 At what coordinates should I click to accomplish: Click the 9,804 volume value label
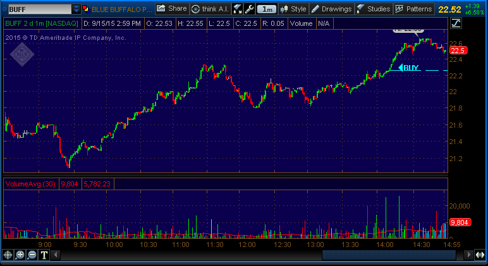70,184
